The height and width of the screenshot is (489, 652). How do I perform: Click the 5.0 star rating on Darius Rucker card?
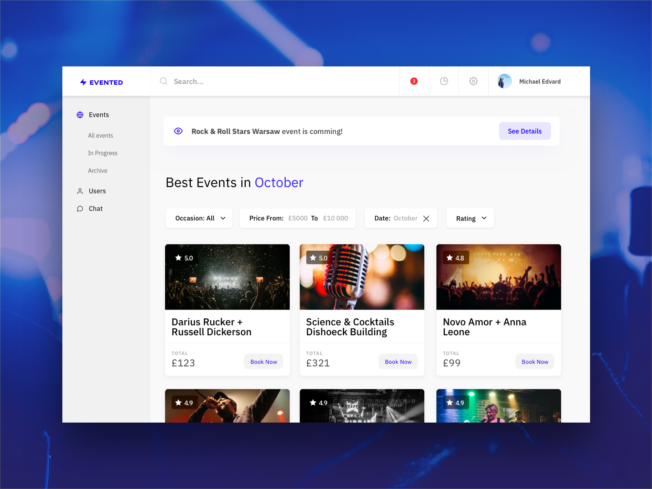tap(184, 258)
